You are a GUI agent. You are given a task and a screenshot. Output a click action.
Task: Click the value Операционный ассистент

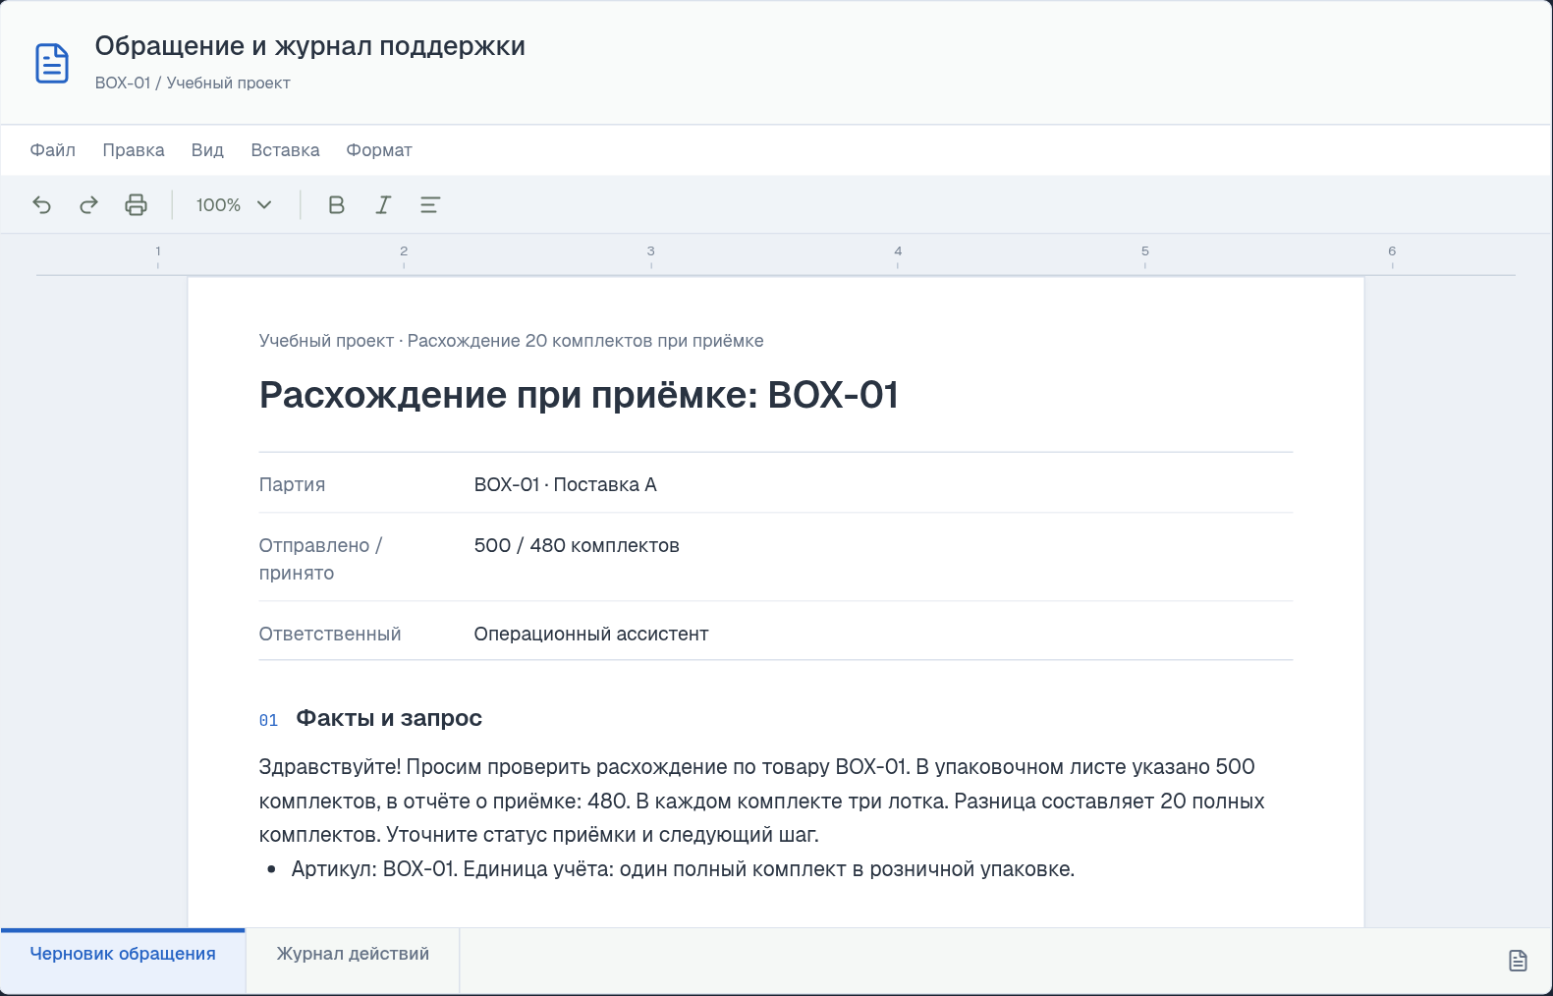coord(591,634)
